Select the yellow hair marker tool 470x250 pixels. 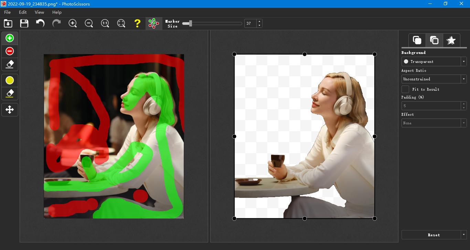[x=9, y=80]
